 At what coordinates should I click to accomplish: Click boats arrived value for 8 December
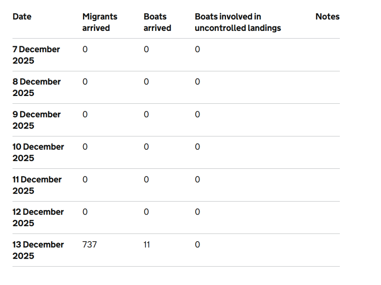click(146, 82)
